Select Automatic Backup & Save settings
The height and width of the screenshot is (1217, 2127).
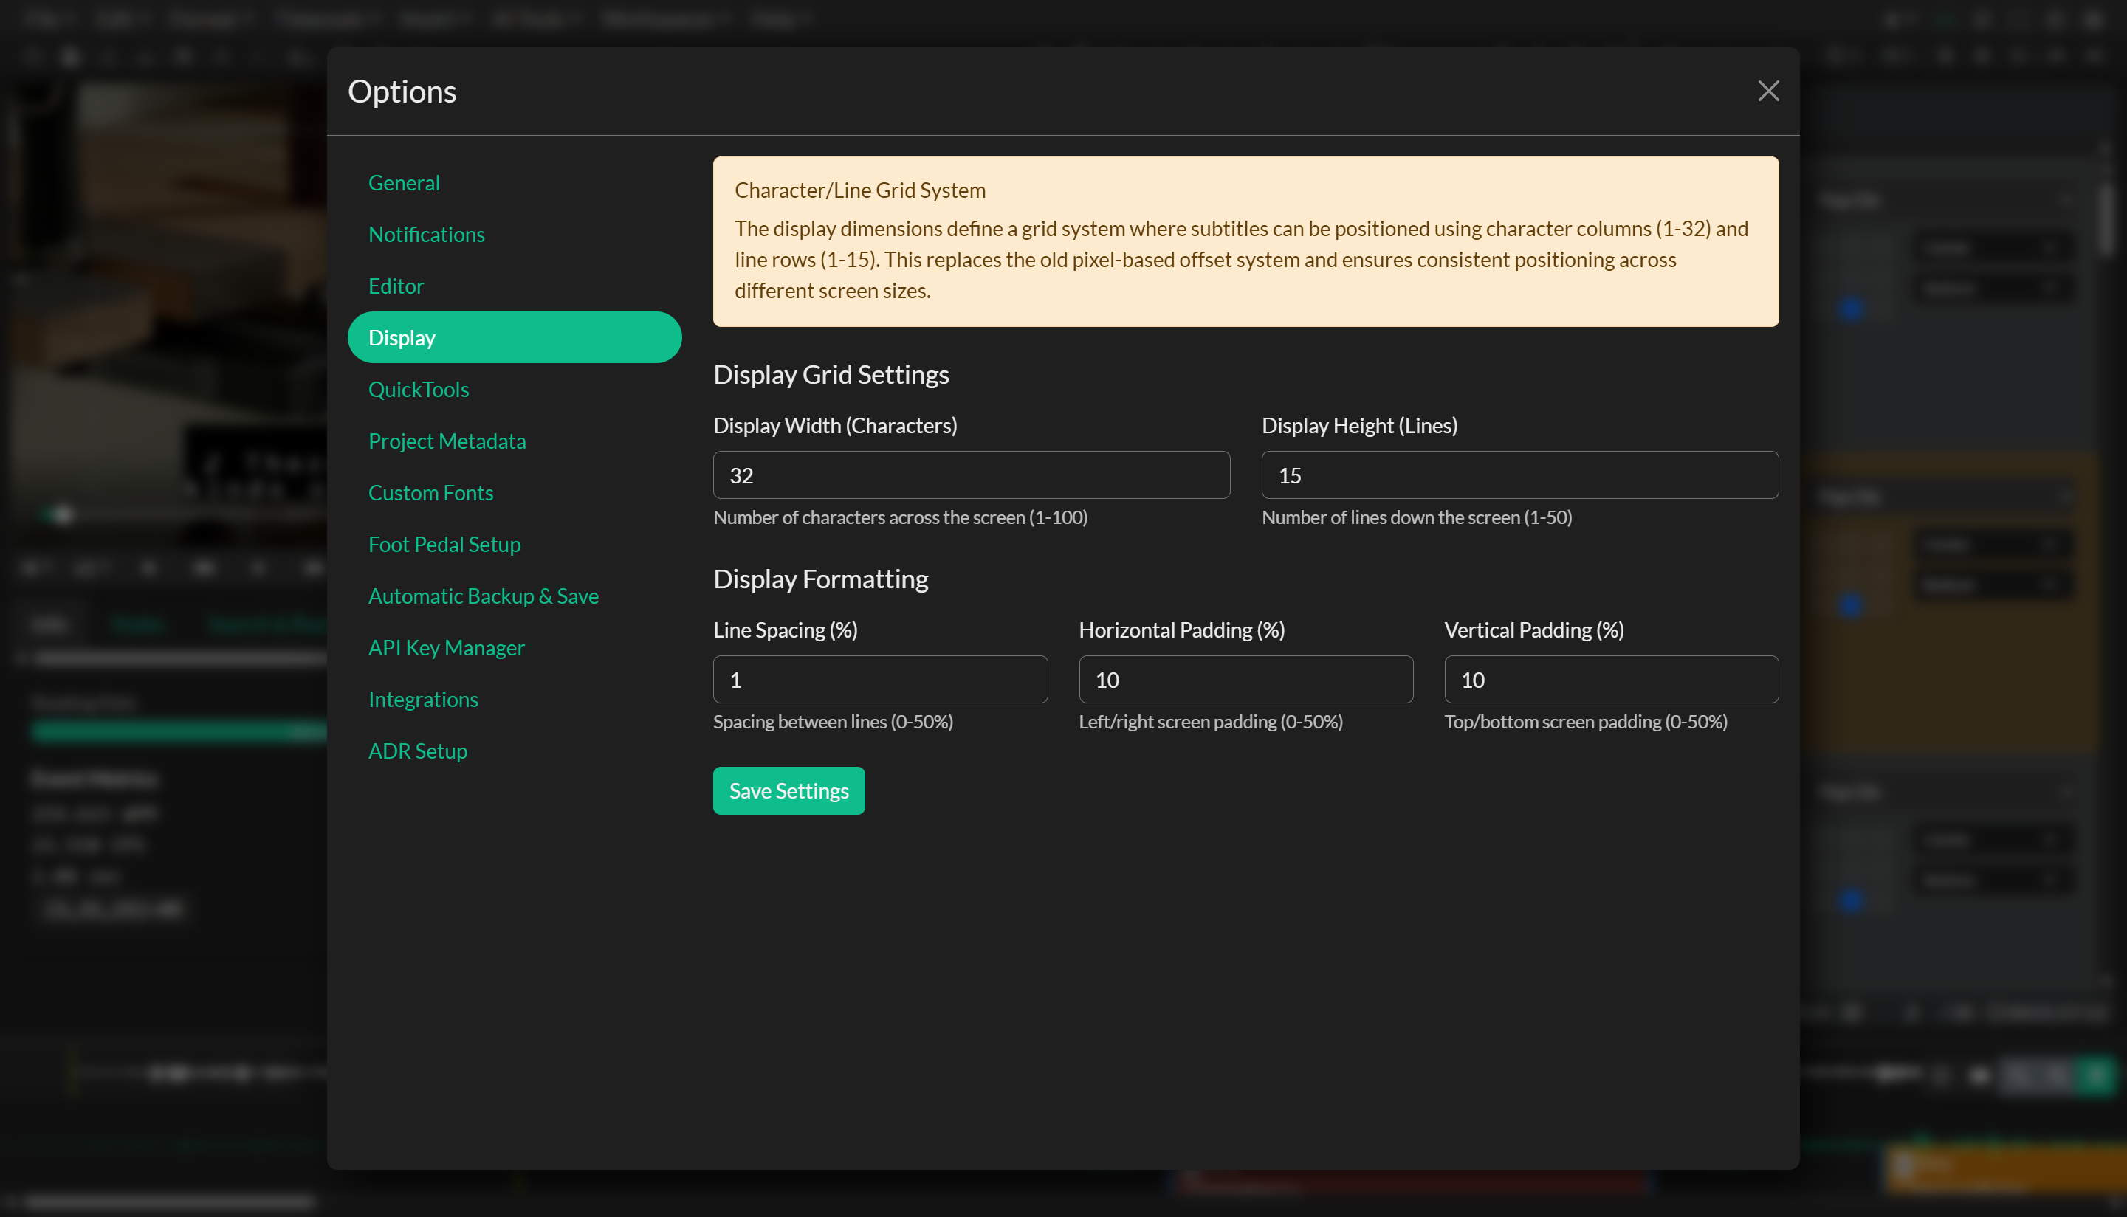pos(484,595)
